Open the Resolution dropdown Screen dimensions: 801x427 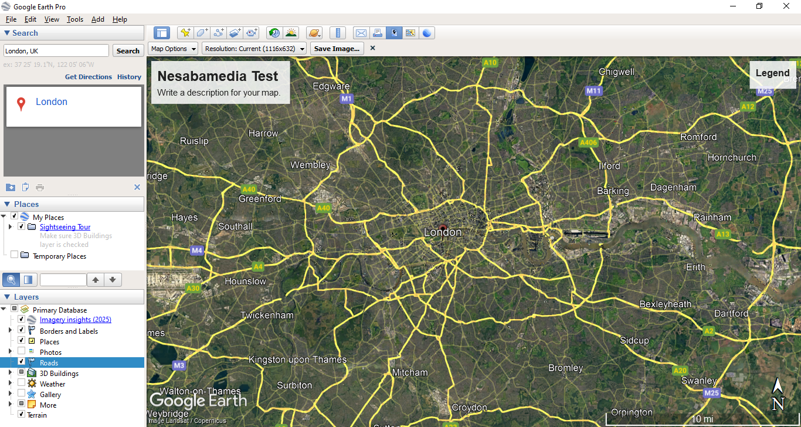(254, 49)
